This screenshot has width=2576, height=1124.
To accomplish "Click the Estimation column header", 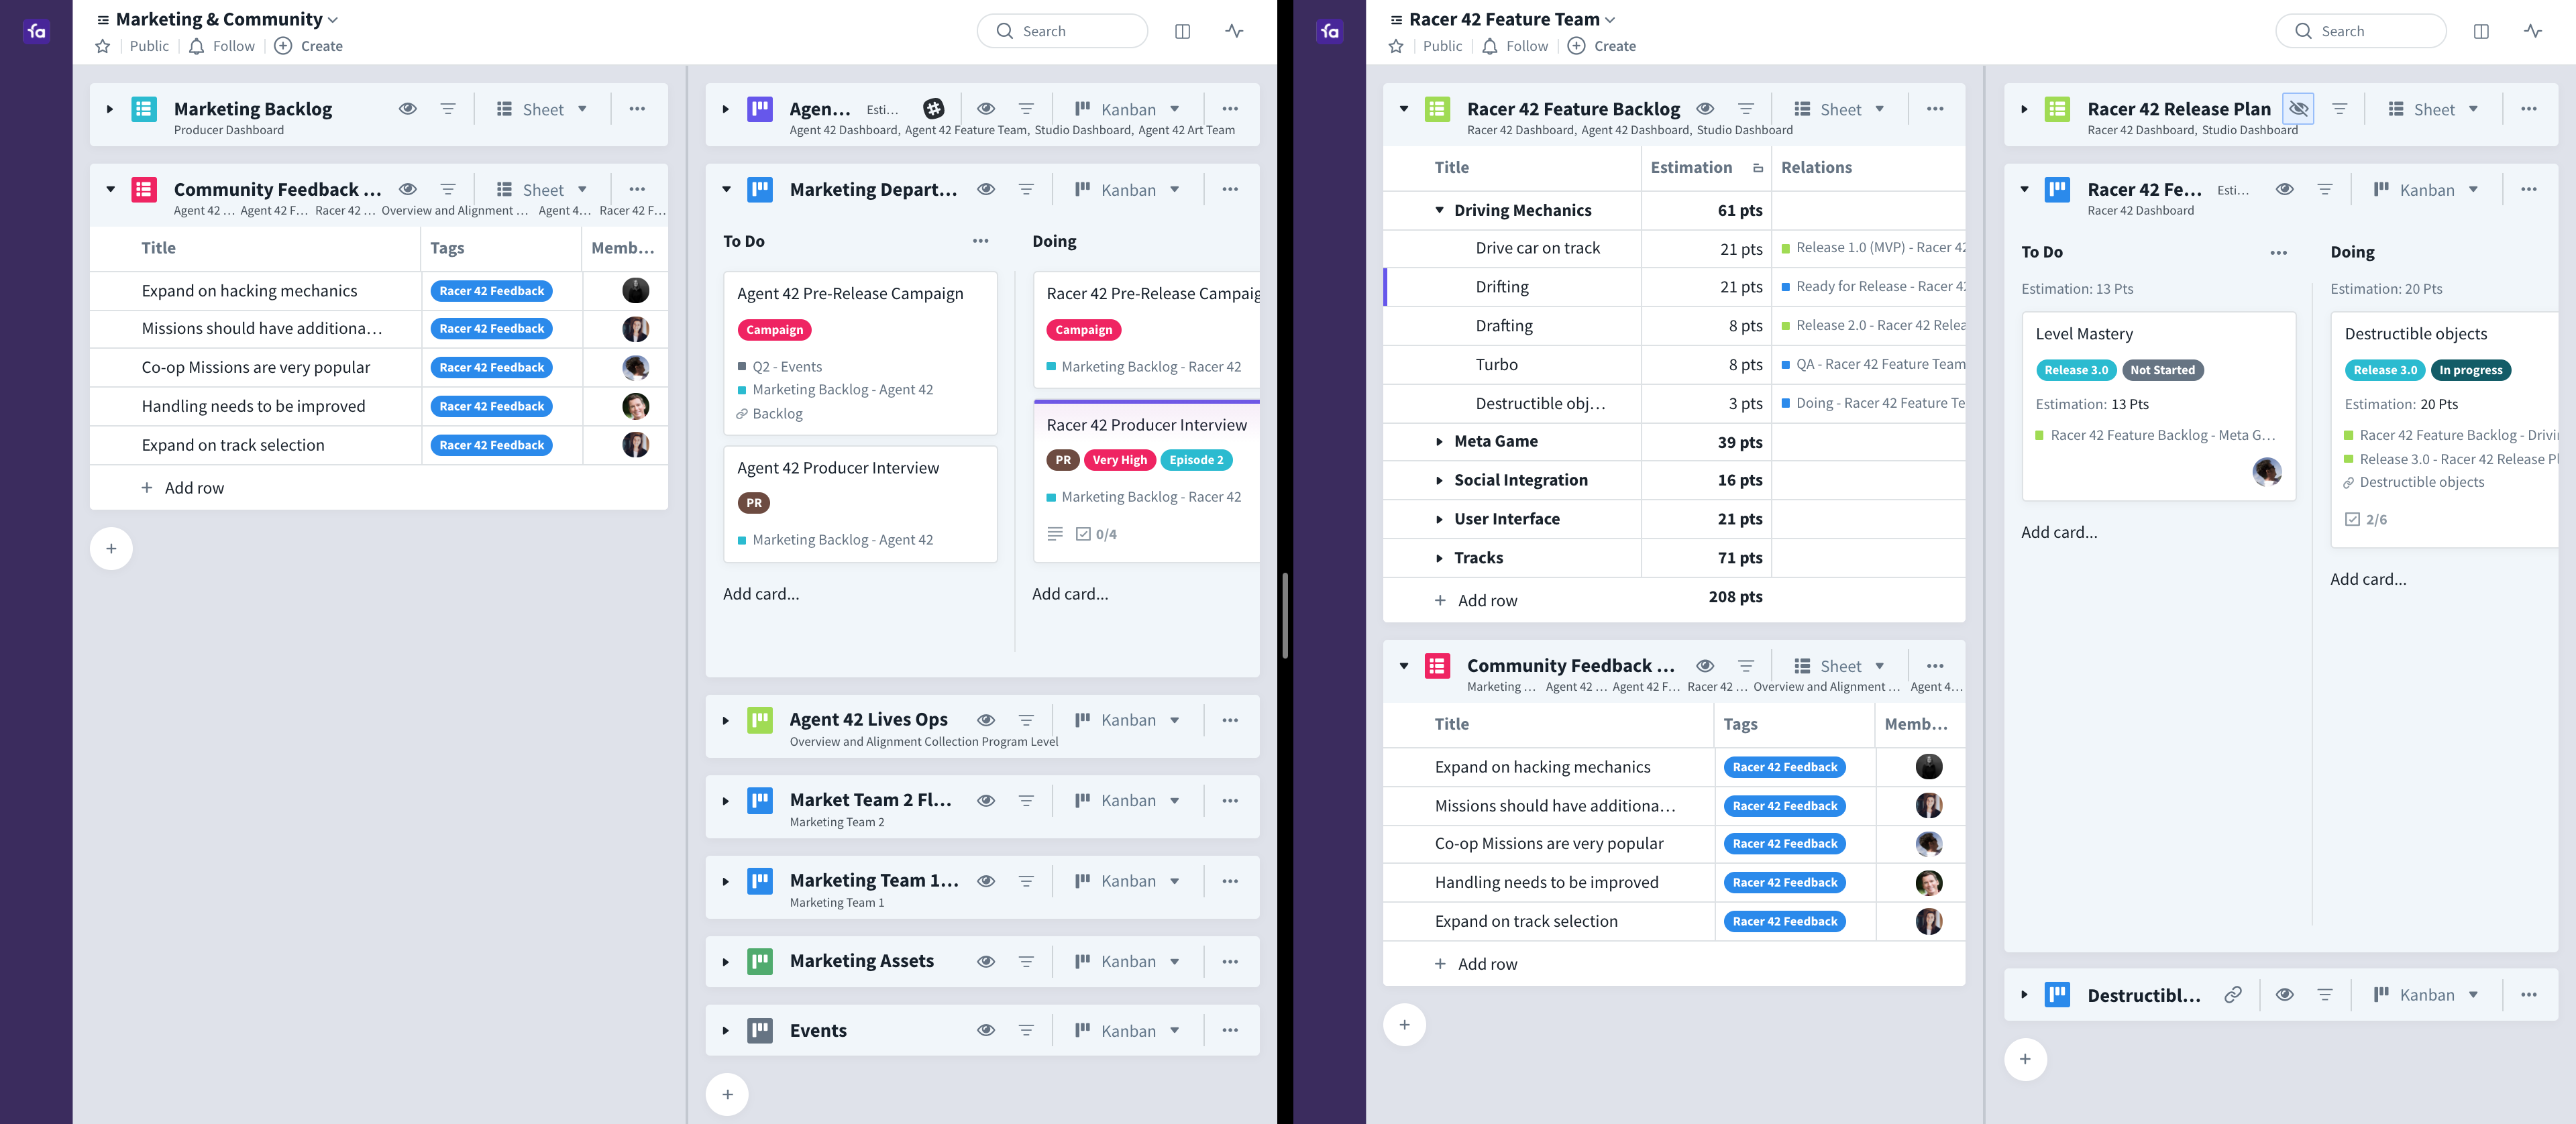I will tap(1691, 168).
